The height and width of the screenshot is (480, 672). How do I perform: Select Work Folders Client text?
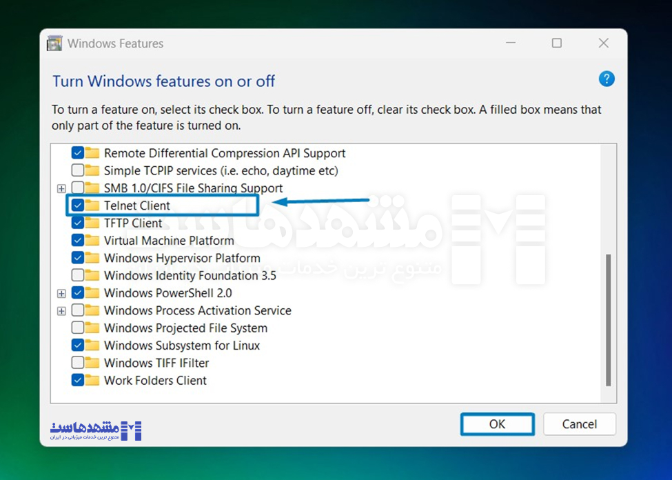coord(155,381)
